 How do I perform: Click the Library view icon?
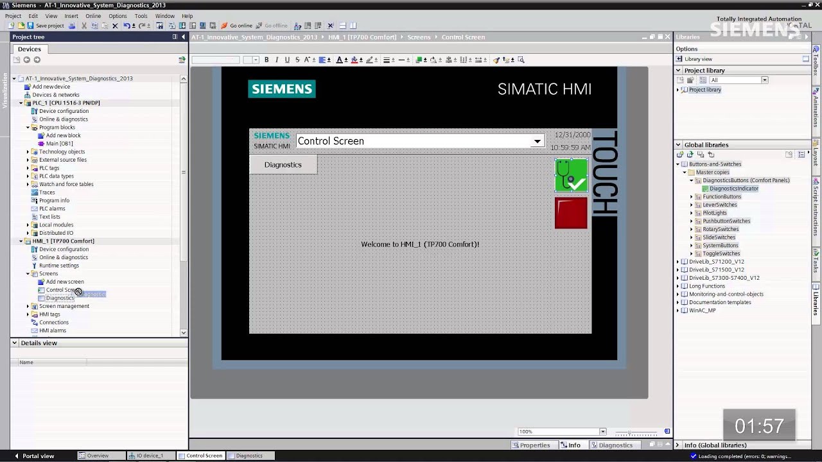pyautogui.click(x=679, y=59)
